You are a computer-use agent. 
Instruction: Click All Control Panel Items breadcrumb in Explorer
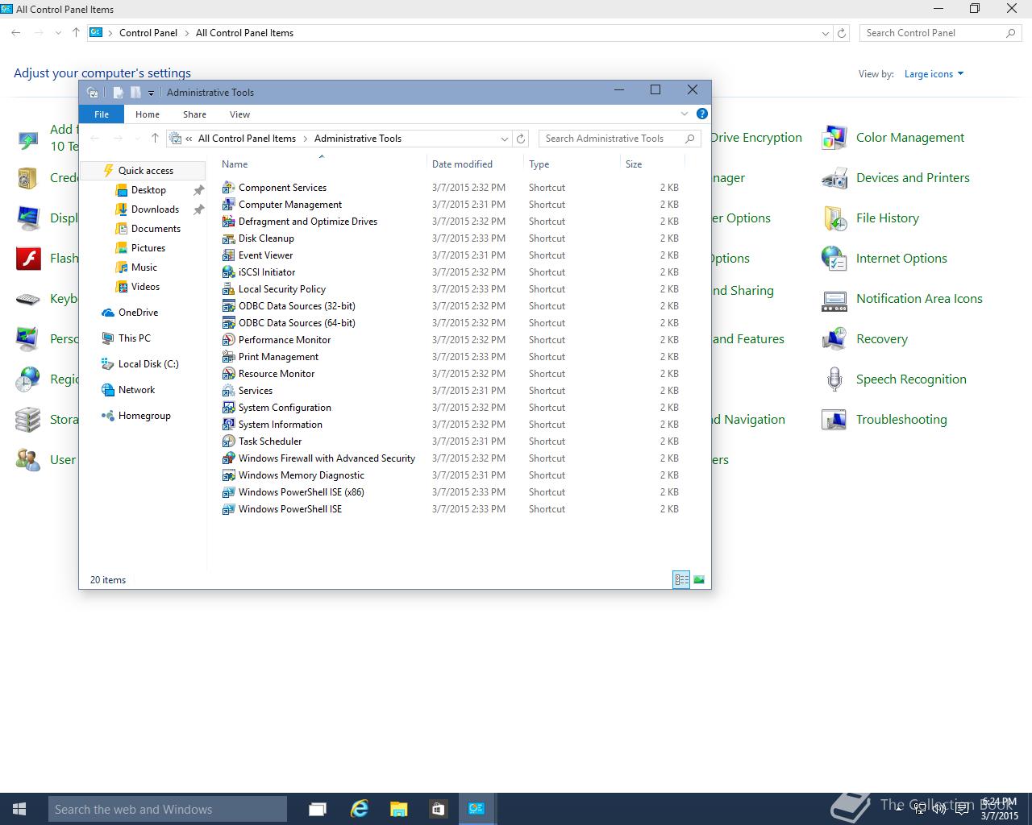pos(247,139)
